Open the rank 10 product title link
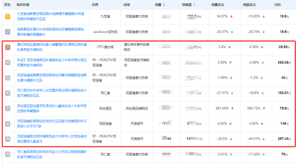 52,154
